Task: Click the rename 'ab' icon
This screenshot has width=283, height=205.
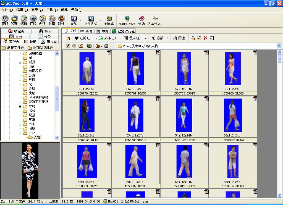Action: (212, 38)
